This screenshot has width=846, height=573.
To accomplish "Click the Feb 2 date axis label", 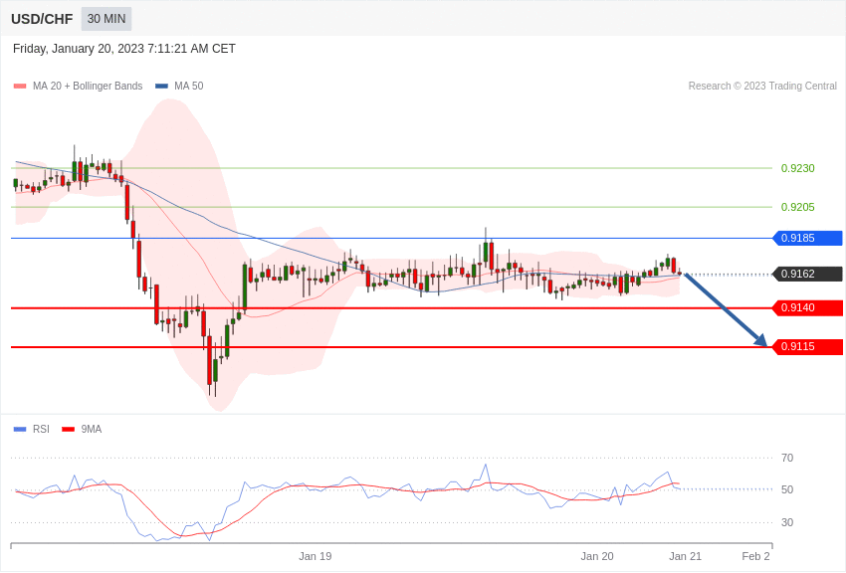I will coord(755,556).
